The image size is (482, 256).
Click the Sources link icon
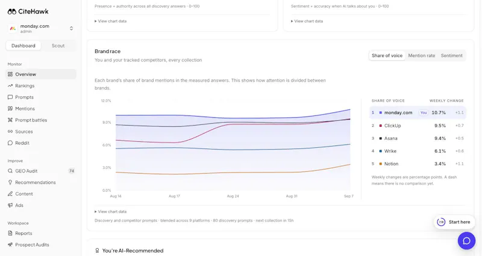pos(10,132)
